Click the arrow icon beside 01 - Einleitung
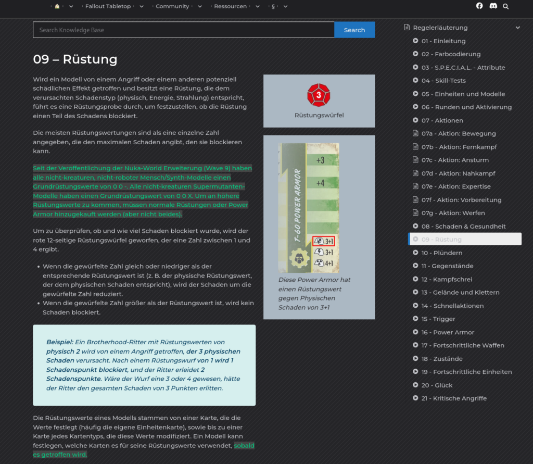533x464 pixels. [x=415, y=41]
